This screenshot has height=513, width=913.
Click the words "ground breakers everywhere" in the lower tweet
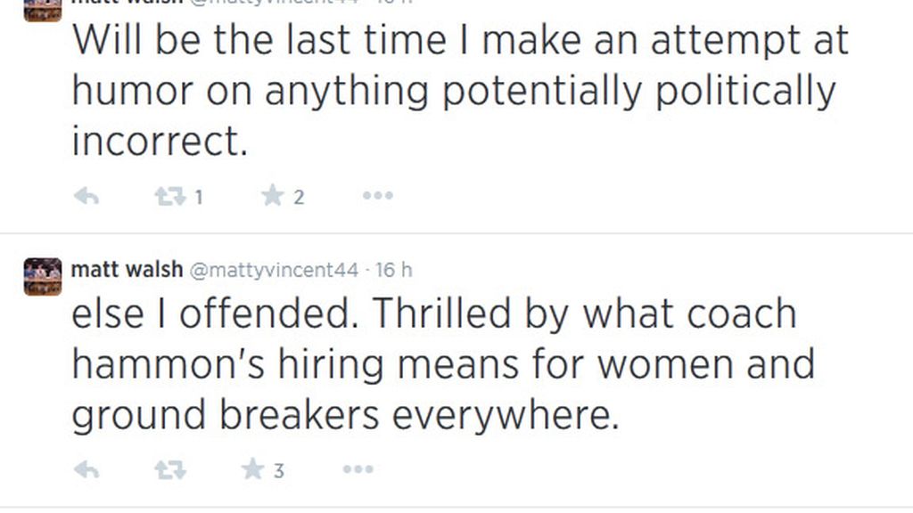point(345,416)
